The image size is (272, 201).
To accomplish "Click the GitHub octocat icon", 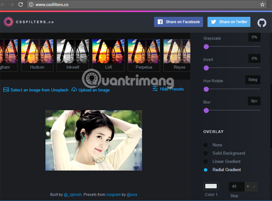I will point(262,22).
